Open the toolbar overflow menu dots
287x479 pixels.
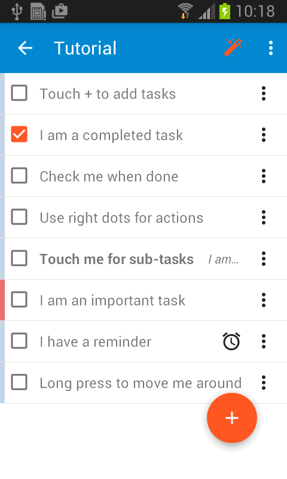point(271,48)
